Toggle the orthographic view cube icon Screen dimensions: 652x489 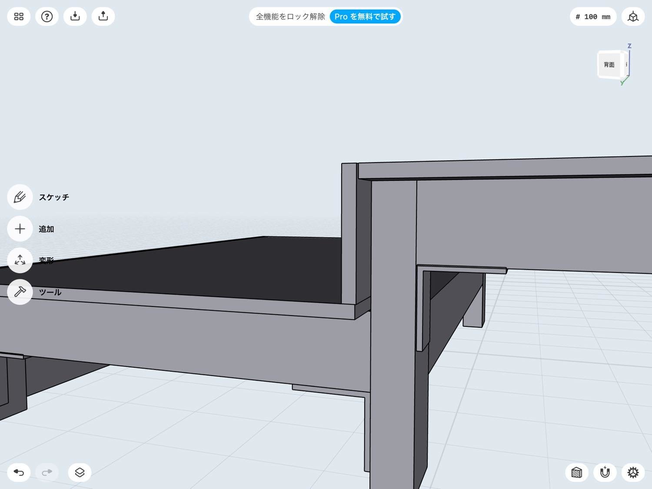coord(633,17)
